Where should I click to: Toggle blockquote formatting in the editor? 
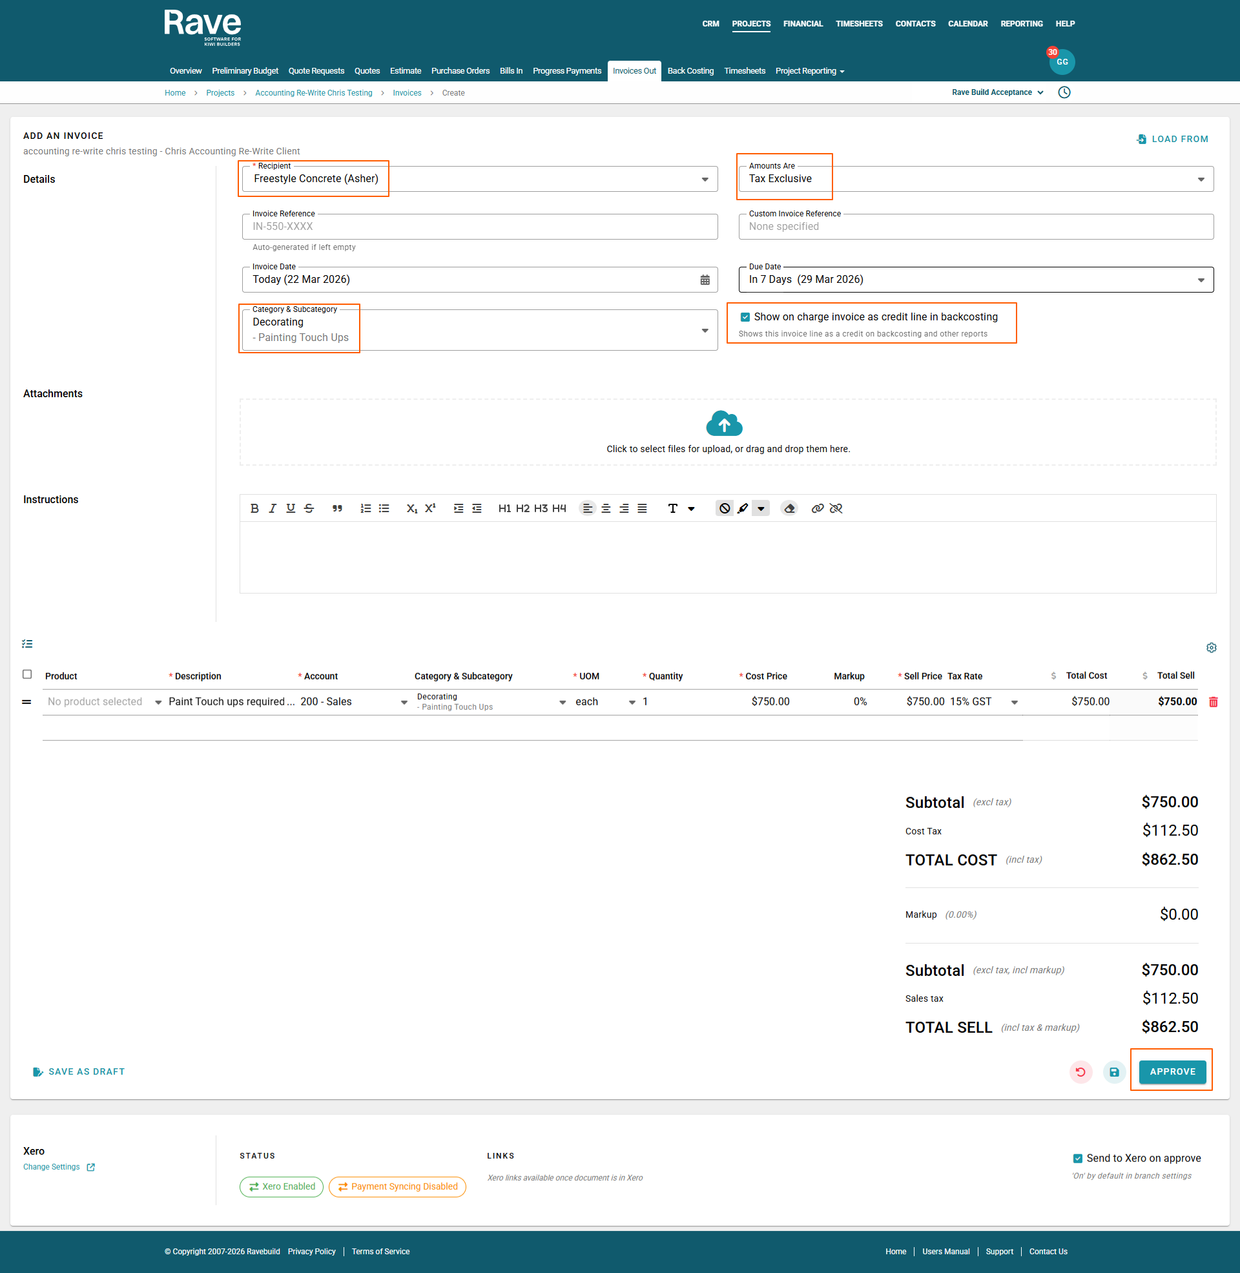[336, 508]
